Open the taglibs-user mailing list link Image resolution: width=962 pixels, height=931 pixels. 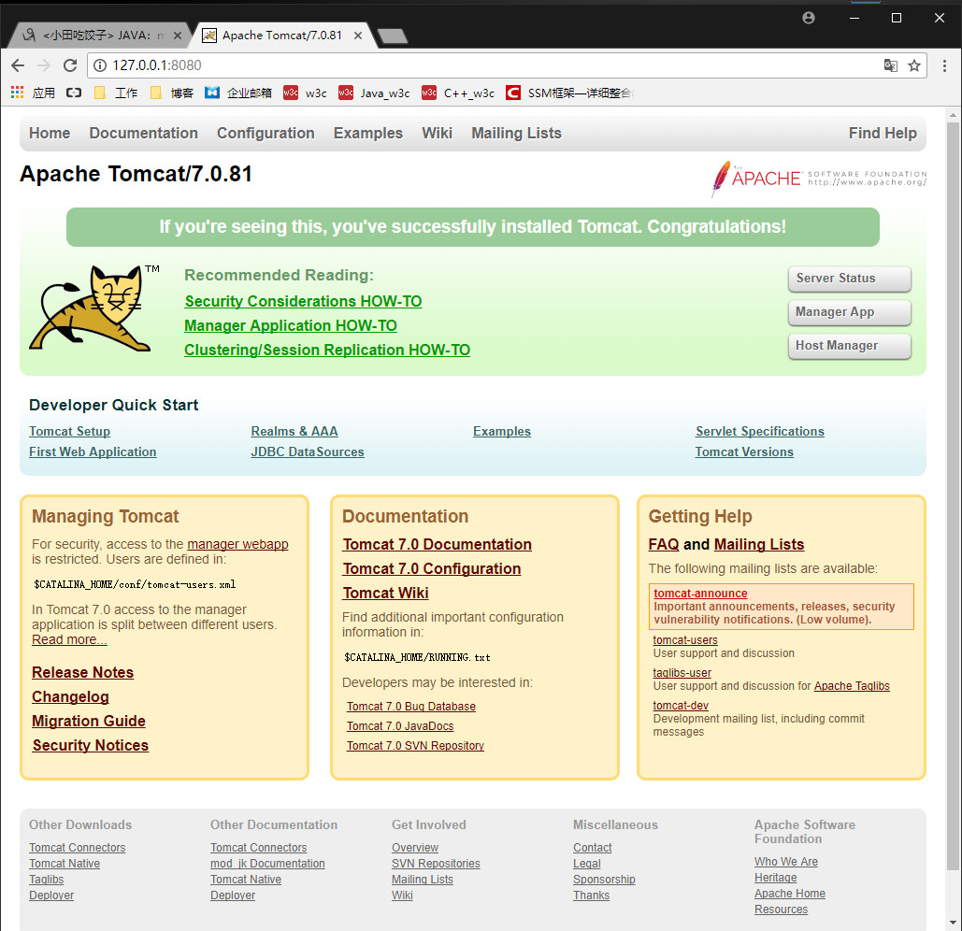tap(682, 673)
